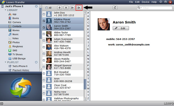This screenshot has height=106, width=174.
Task: Select the Clear Coat contact
Action: (63, 86)
